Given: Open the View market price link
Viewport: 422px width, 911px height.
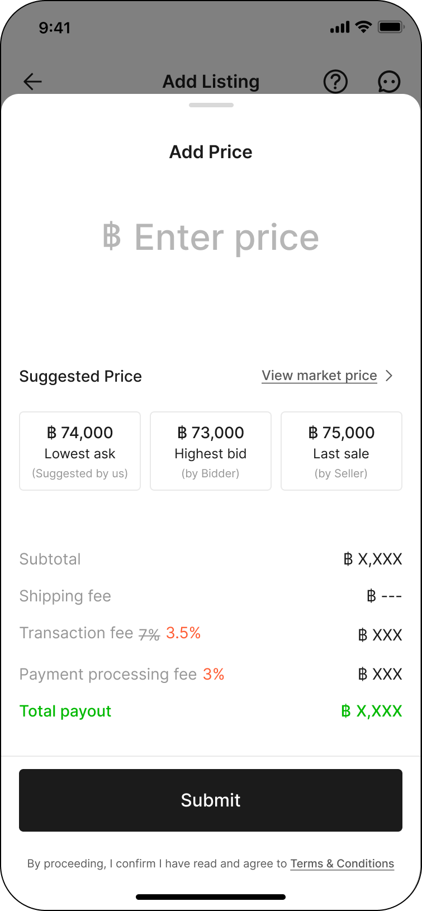Looking at the screenshot, I should click(x=319, y=376).
